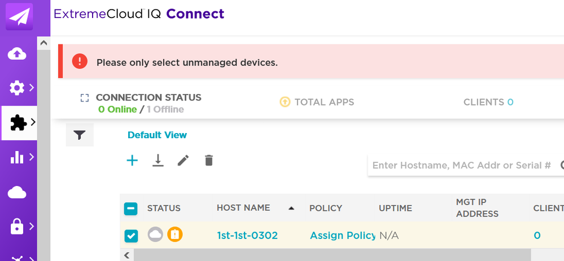Click the sidebar scroll up arrow
The height and width of the screenshot is (261, 564).
coord(44,43)
